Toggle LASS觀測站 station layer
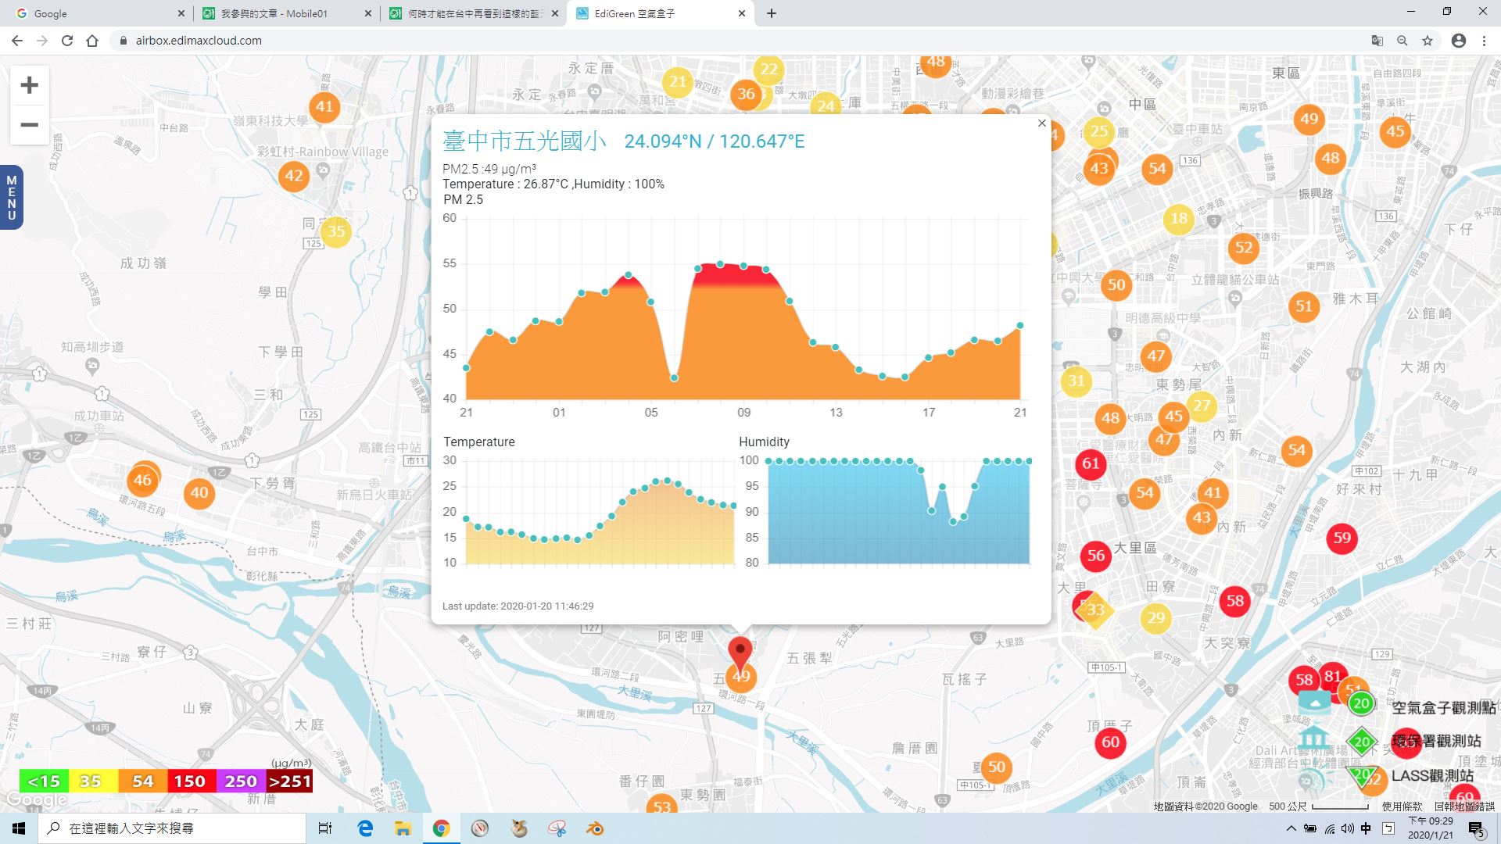Viewport: 1501px width, 844px height. pyautogui.click(x=1387, y=775)
